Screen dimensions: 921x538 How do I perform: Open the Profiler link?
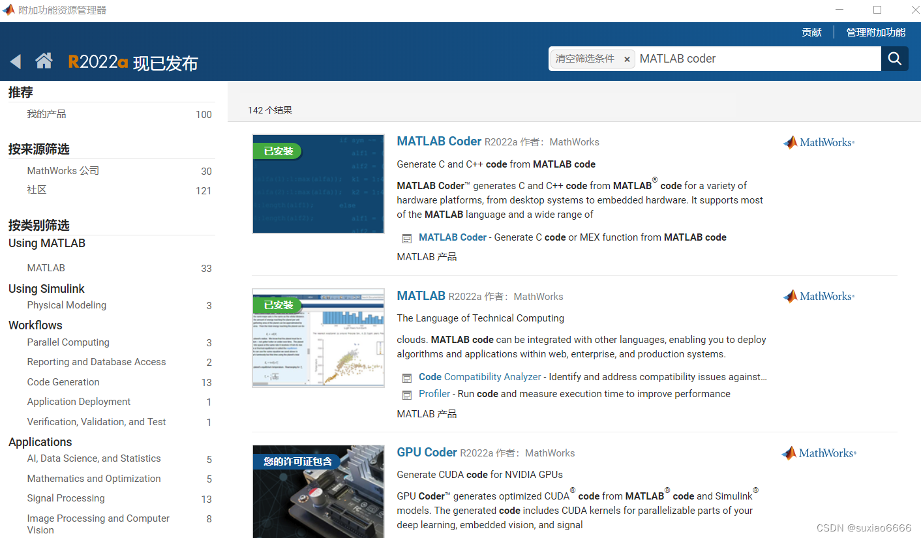pyautogui.click(x=434, y=394)
